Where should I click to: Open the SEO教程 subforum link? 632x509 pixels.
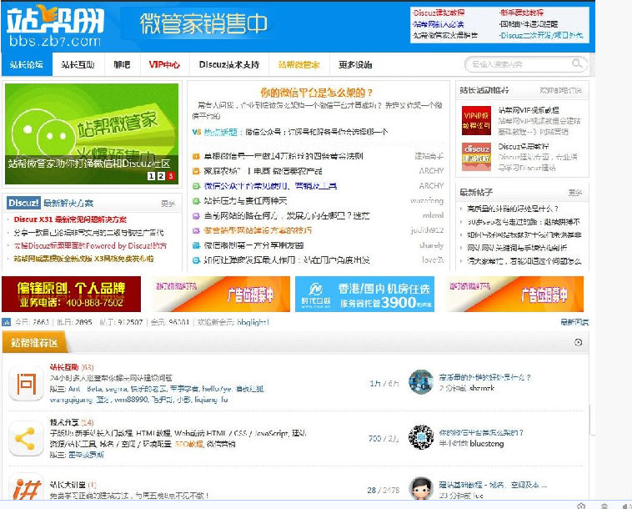point(189,444)
